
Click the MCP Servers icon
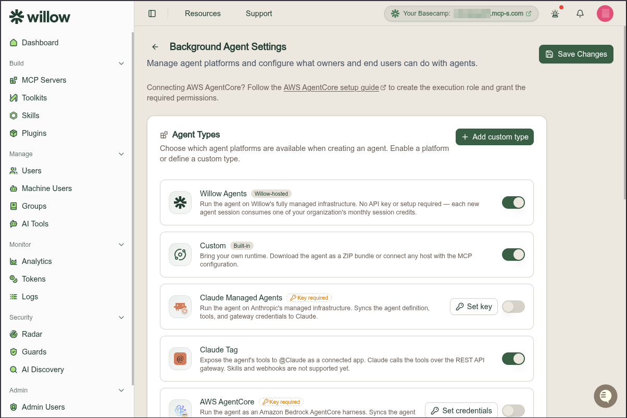tap(14, 80)
